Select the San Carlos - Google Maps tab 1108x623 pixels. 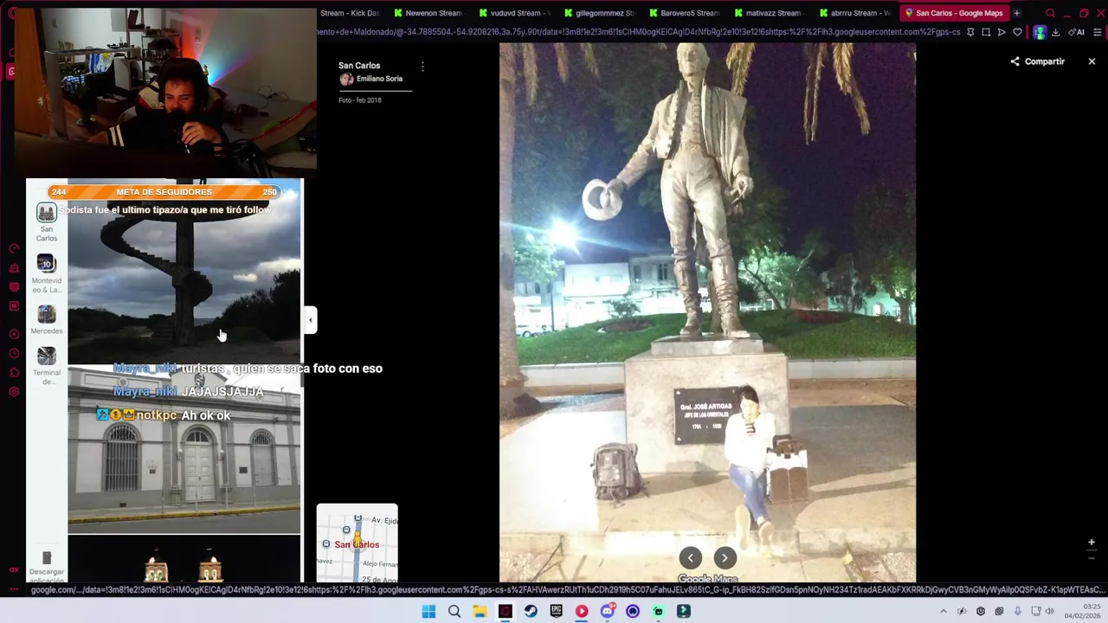[952, 13]
